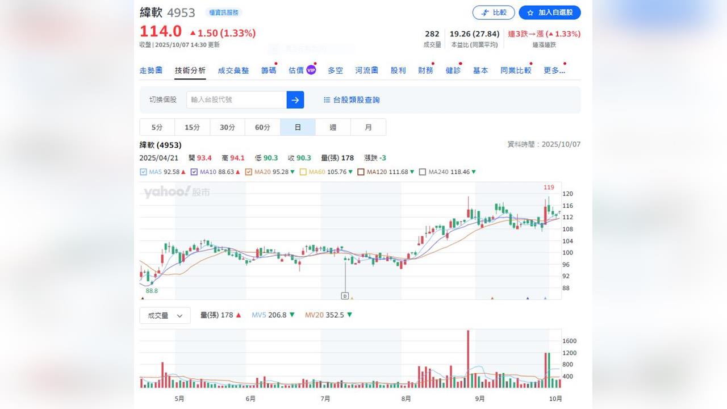Add stock via 加入自選股 star button
Image resolution: width=727 pixels, height=409 pixels.
(549, 12)
